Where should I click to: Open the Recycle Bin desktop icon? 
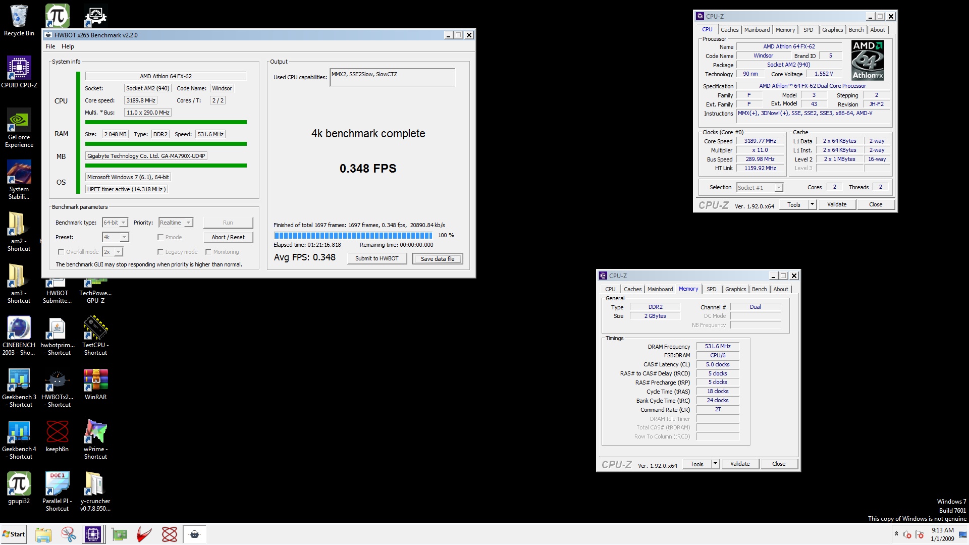click(19, 20)
